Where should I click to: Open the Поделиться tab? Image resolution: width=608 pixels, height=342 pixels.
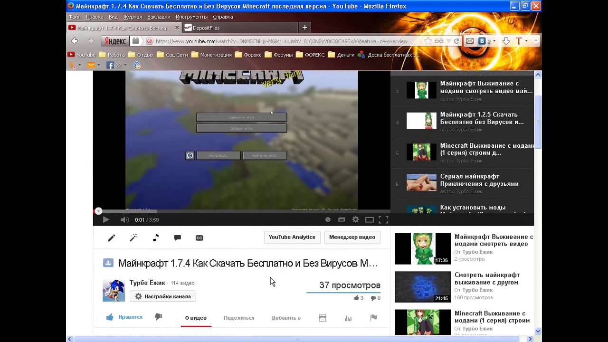tap(239, 318)
